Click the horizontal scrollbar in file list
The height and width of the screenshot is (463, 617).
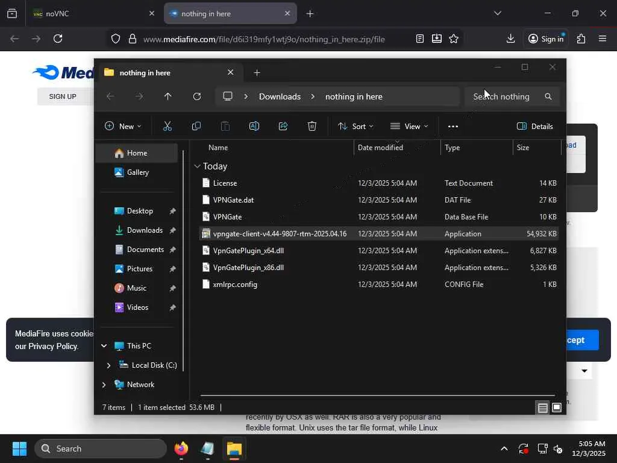[377, 395]
